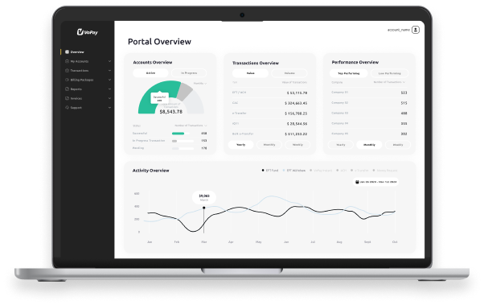
Task: Click the Billing Packages sidebar icon
Action: [67, 80]
